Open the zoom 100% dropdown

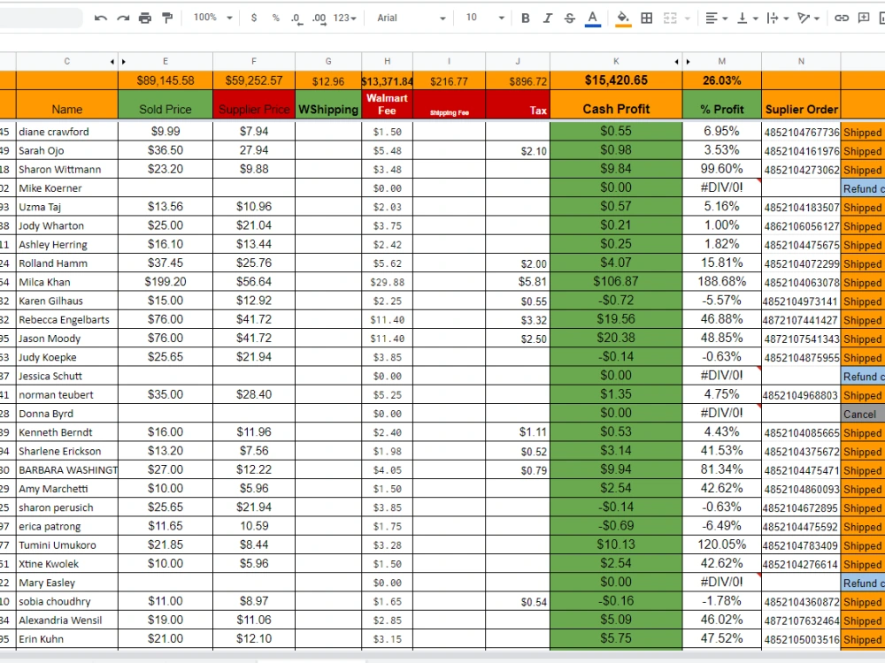point(212,18)
